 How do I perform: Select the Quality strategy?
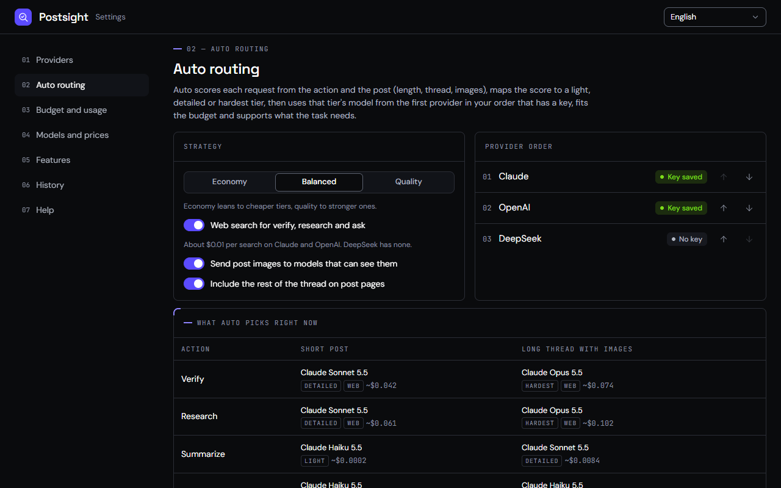click(x=409, y=182)
